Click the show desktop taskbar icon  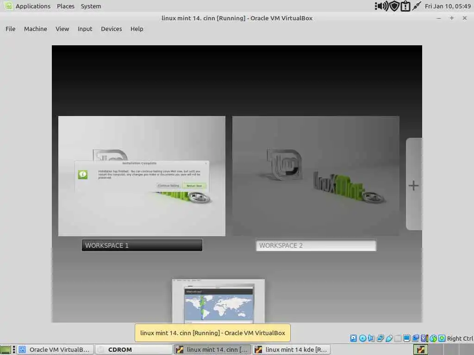6,349
